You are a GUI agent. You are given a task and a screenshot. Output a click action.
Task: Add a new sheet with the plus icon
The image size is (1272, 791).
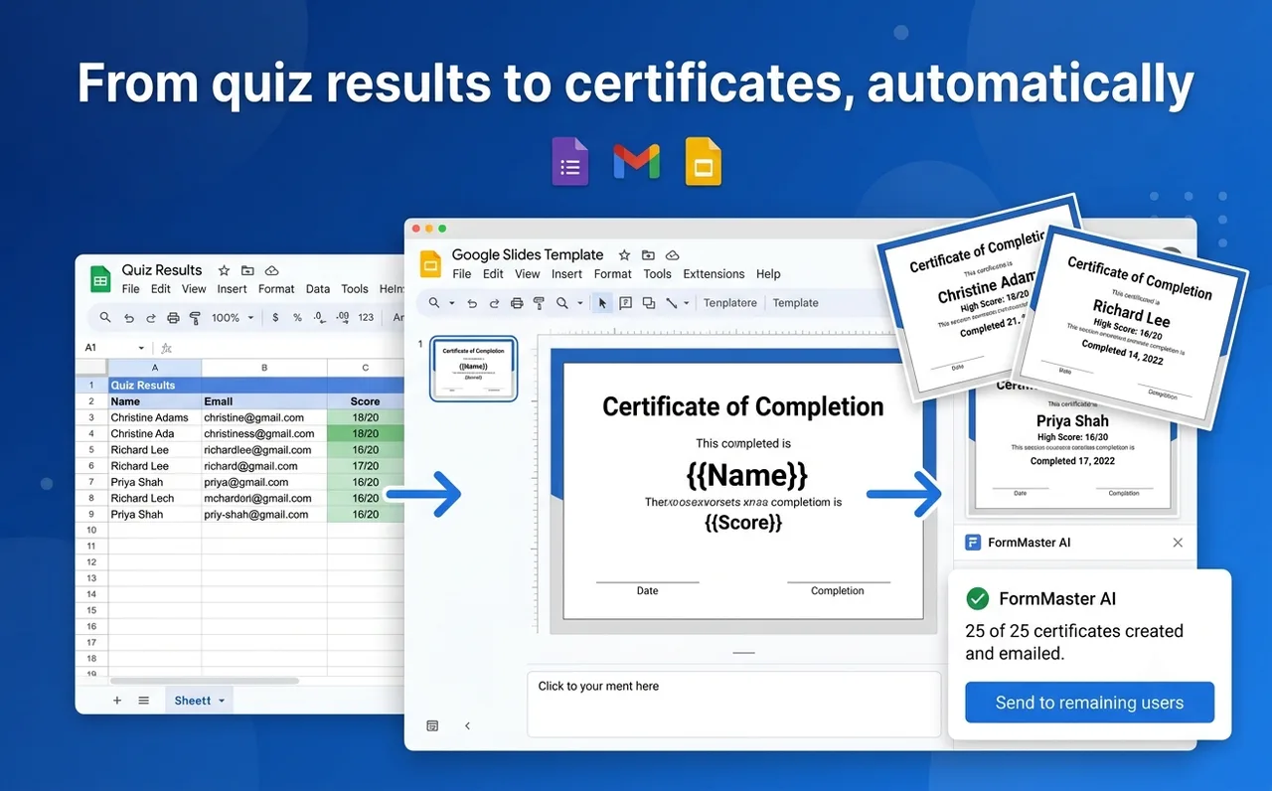pos(117,701)
